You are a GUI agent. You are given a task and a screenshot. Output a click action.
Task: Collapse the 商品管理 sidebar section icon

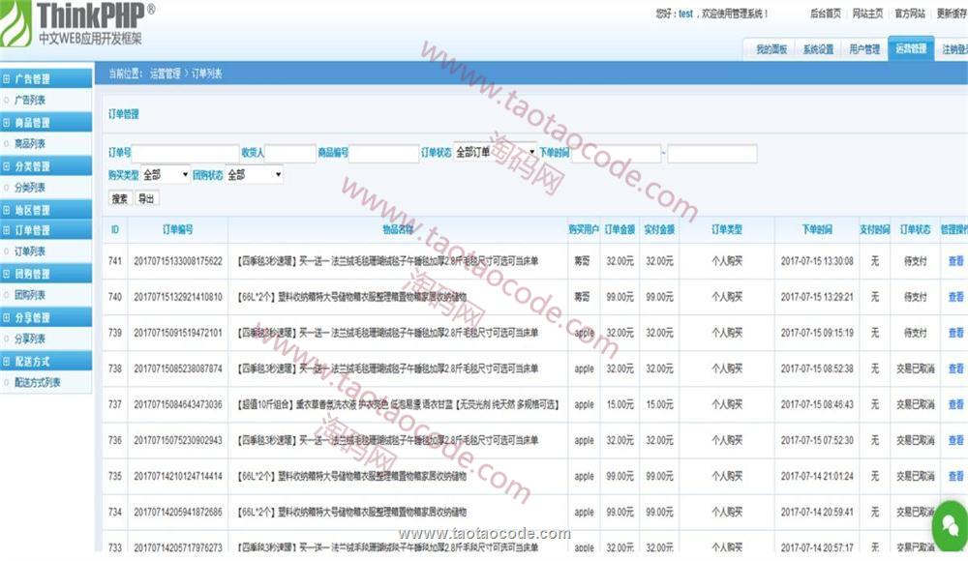[7, 123]
